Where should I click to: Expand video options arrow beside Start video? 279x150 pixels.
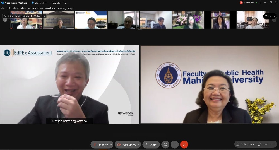point(139,144)
